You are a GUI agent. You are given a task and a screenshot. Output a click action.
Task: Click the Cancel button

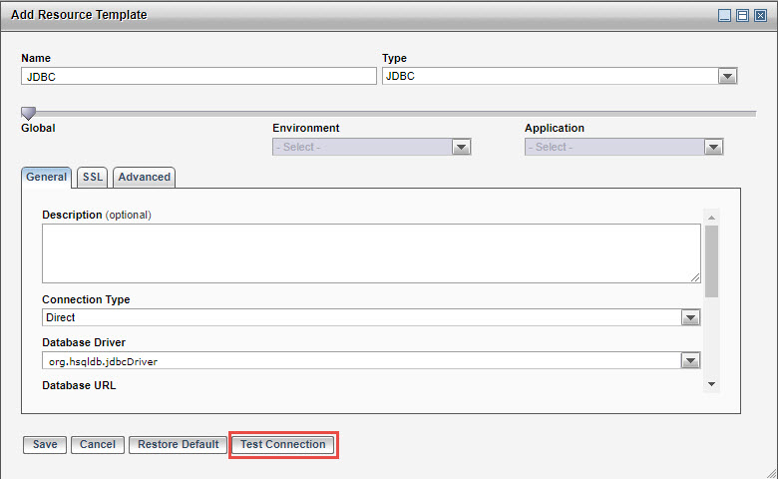(x=97, y=444)
